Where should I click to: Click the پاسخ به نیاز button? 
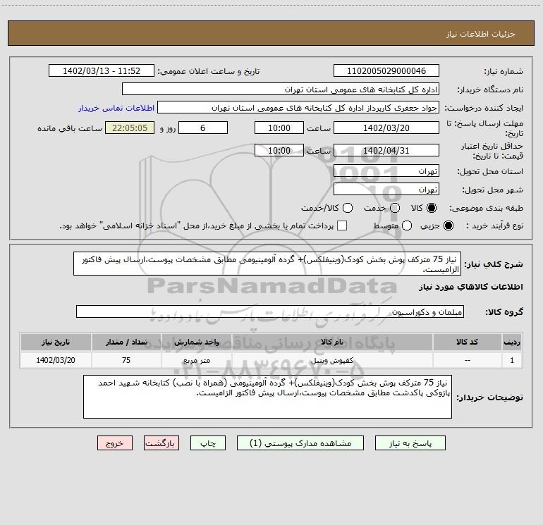click(410, 443)
